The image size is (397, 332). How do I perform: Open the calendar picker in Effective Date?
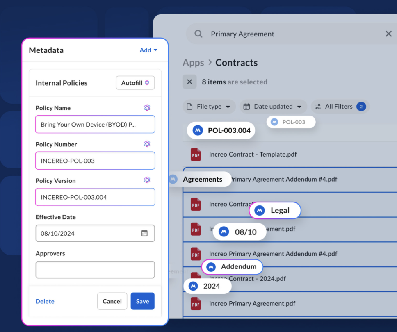click(x=144, y=233)
